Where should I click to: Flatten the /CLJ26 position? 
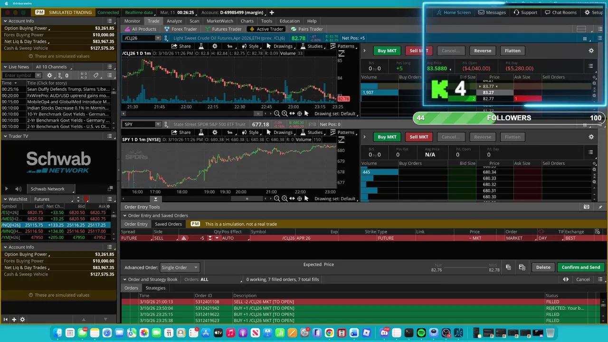click(x=513, y=50)
